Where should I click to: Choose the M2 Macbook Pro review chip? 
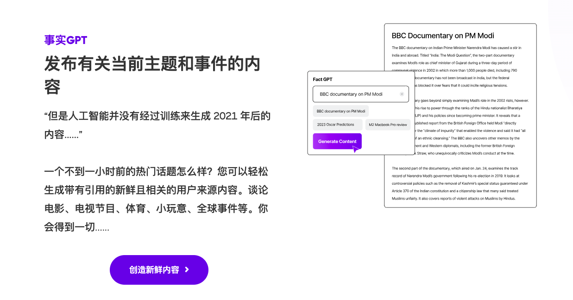388,125
